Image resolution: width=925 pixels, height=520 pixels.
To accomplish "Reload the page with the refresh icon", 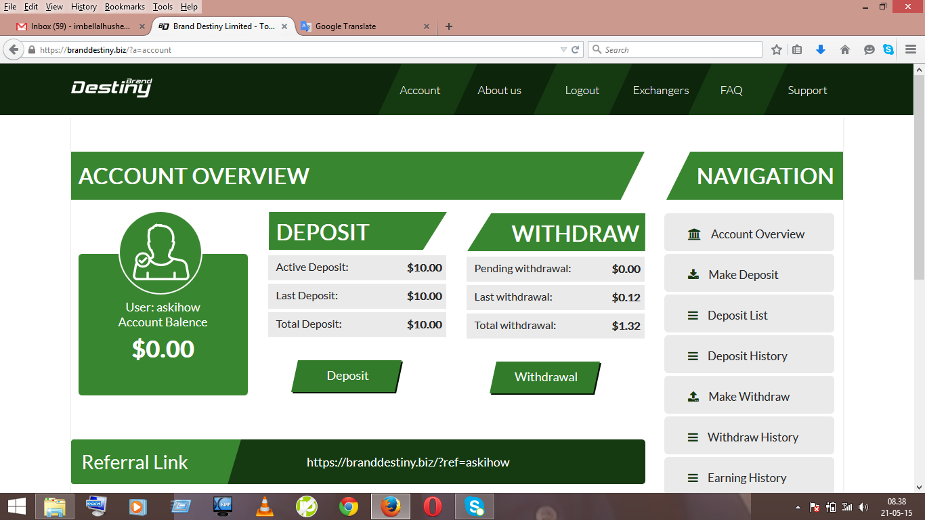I will coord(576,49).
